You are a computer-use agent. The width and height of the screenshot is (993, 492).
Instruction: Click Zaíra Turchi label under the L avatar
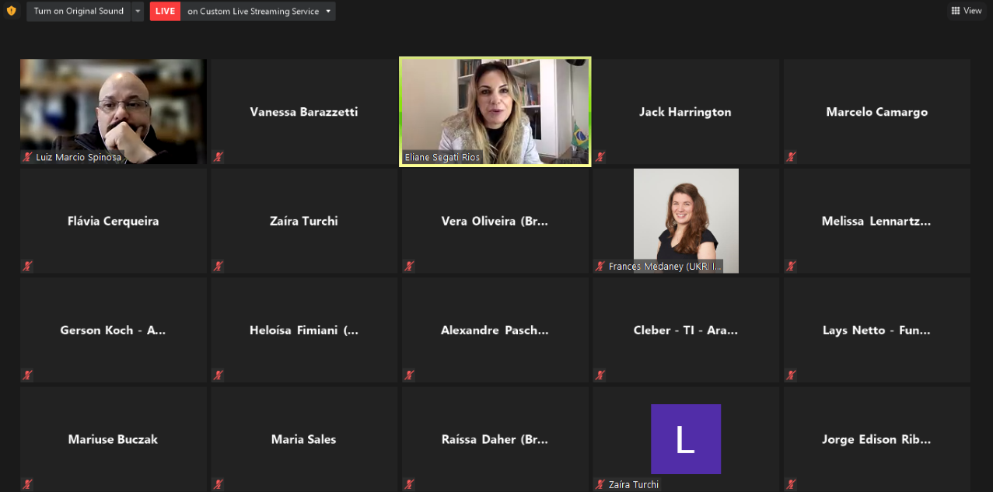634,484
